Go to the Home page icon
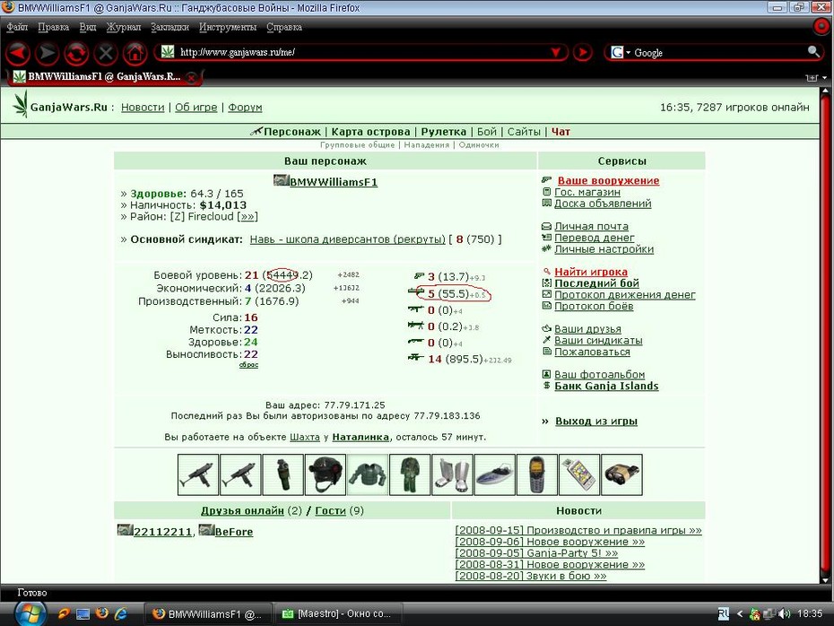834x626 pixels. coord(135,53)
